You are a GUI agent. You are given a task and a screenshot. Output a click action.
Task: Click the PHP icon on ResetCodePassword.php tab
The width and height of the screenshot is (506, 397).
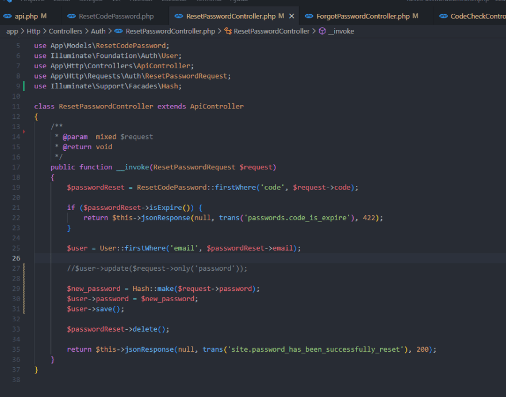click(71, 16)
